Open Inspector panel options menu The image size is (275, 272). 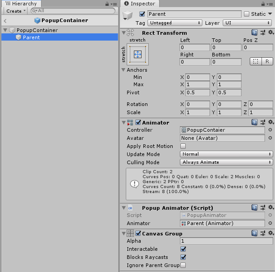270,4
